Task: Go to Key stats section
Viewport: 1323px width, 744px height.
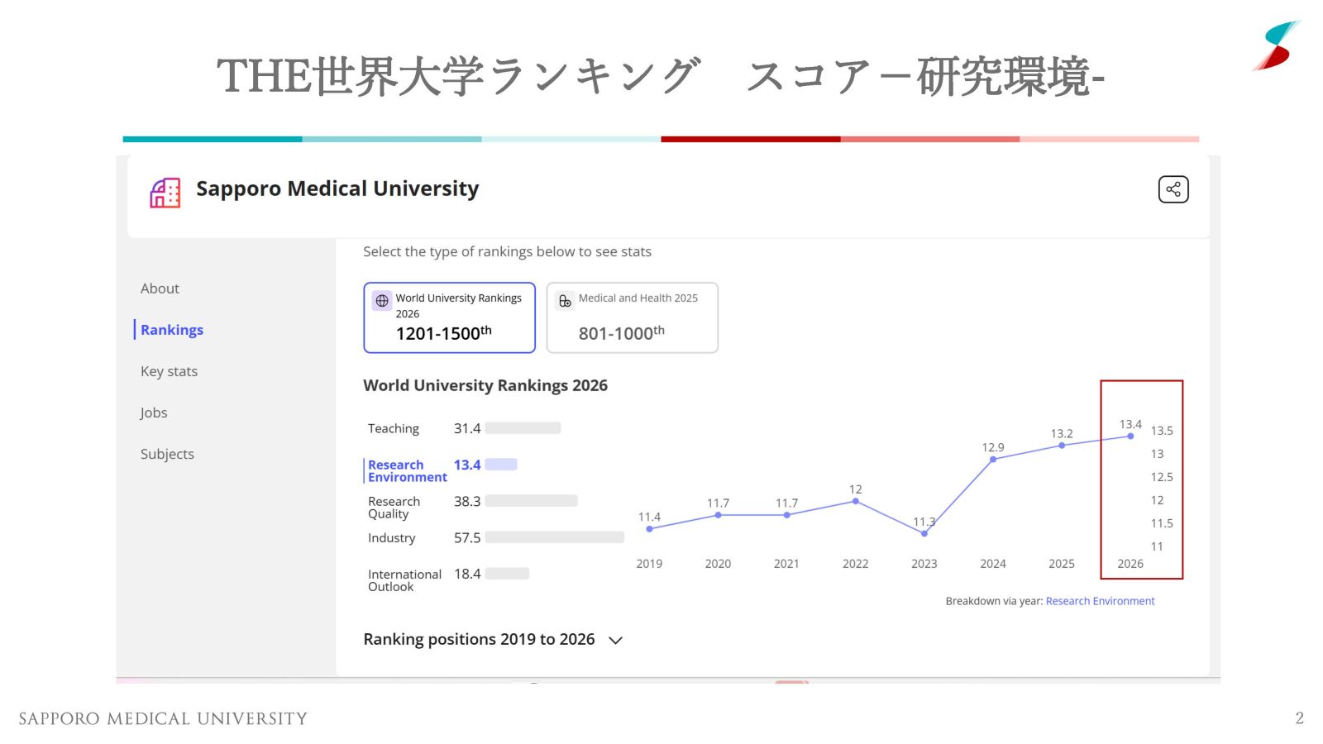Action: tap(169, 371)
